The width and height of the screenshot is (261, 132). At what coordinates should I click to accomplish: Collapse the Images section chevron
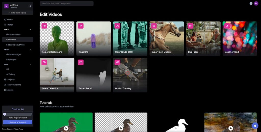pos(31,49)
